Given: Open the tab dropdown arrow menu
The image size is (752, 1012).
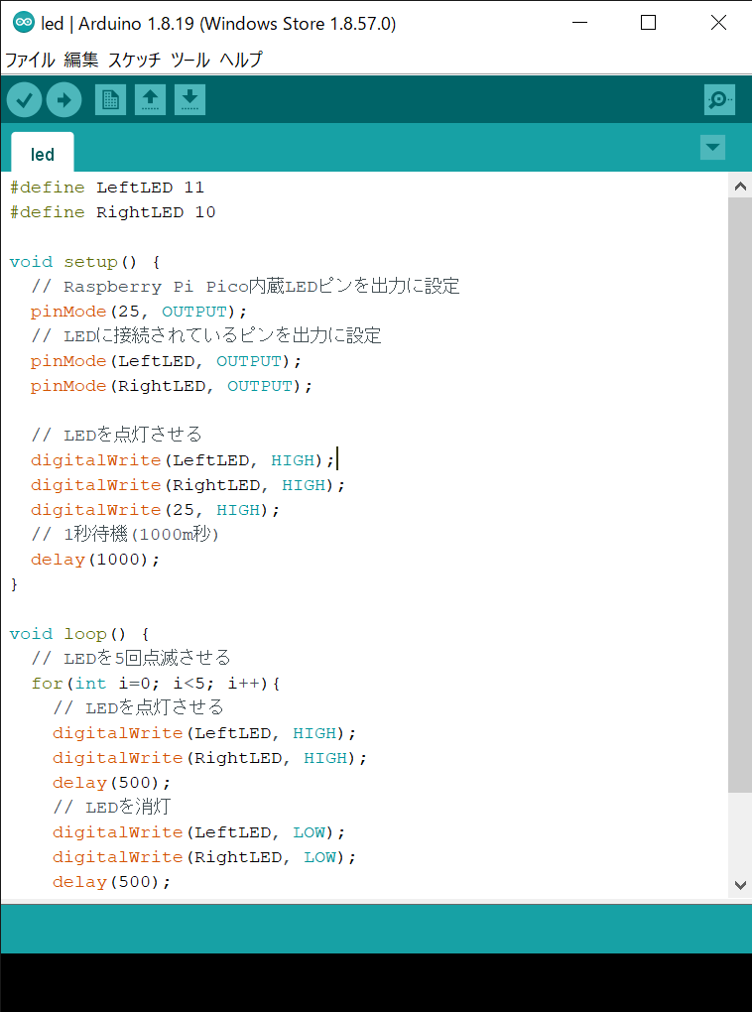Looking at the screenshot, I should click(x=712, y=147).
